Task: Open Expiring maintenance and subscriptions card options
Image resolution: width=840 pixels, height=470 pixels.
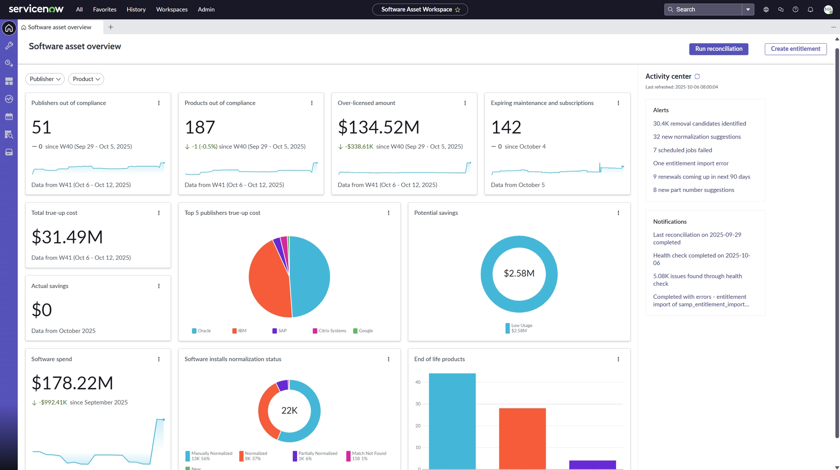Action: coord(618,103)
